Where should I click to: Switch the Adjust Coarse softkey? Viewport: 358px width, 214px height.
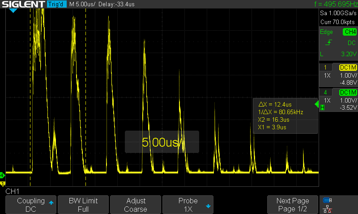tap(136, 205)
